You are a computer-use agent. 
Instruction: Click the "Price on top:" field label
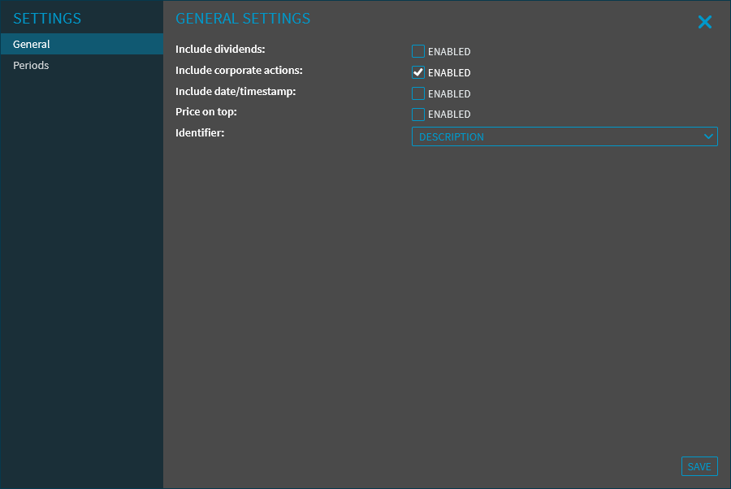(206, 111)
